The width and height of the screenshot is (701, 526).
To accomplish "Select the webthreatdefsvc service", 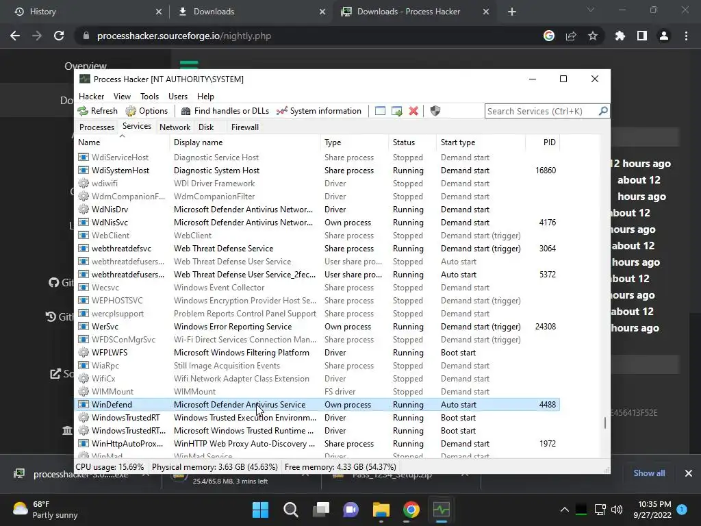I will click(317, 248).
